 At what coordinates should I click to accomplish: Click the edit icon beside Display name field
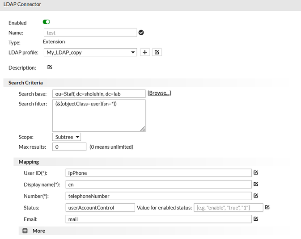click(x=256, y=184)
